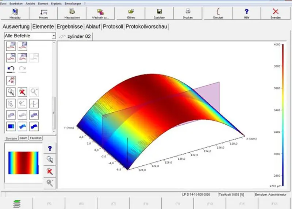Click the Messplatz toolbar button
292x209 pixels.
[15, 13]
